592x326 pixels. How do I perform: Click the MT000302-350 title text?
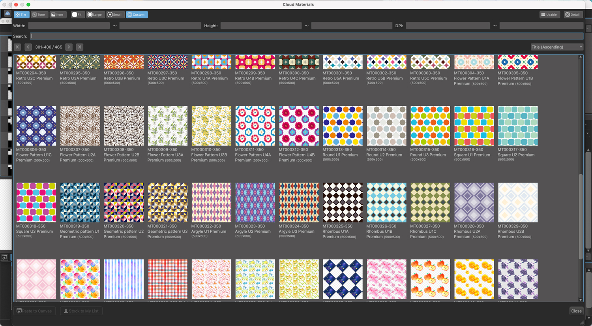point(381,73)
